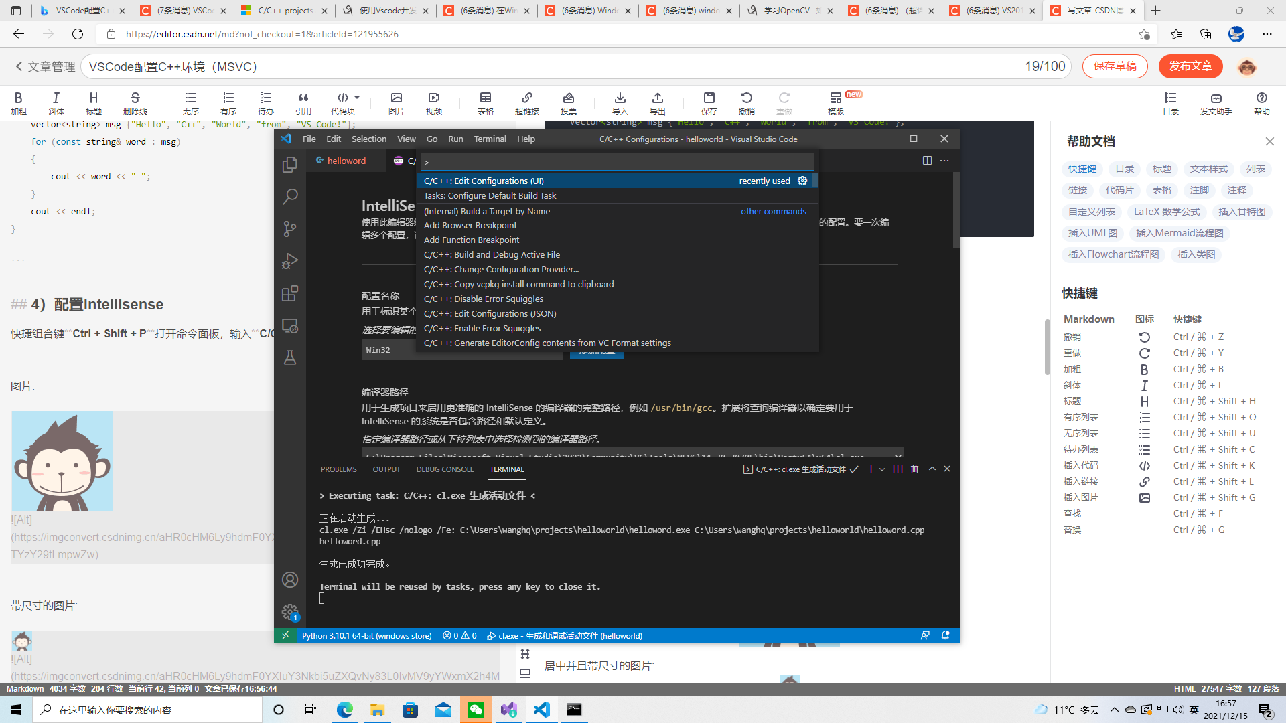Open Windows Start menu
The image size is (1286, 723).
pos(16,710)
